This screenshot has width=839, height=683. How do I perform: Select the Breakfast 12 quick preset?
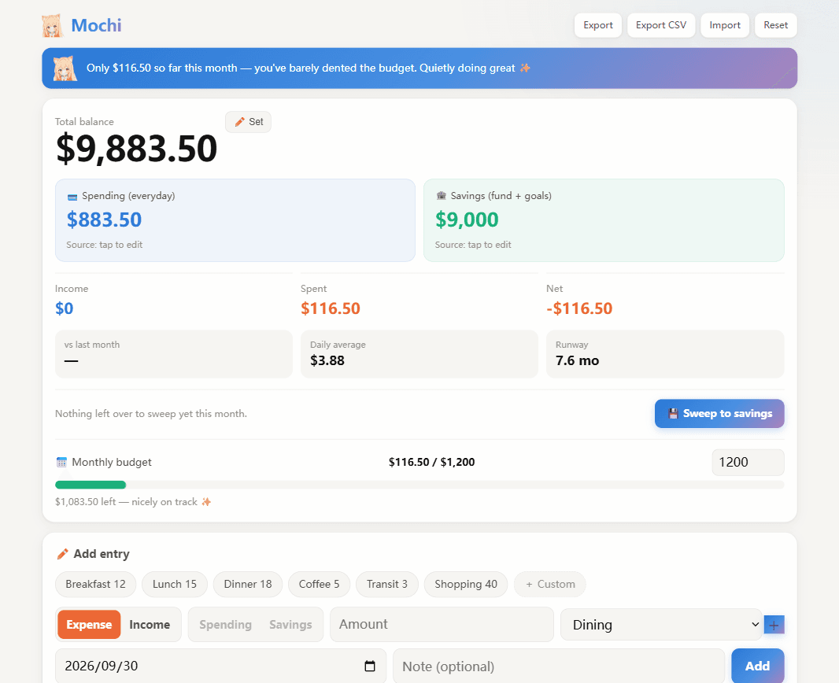[96, 584]
